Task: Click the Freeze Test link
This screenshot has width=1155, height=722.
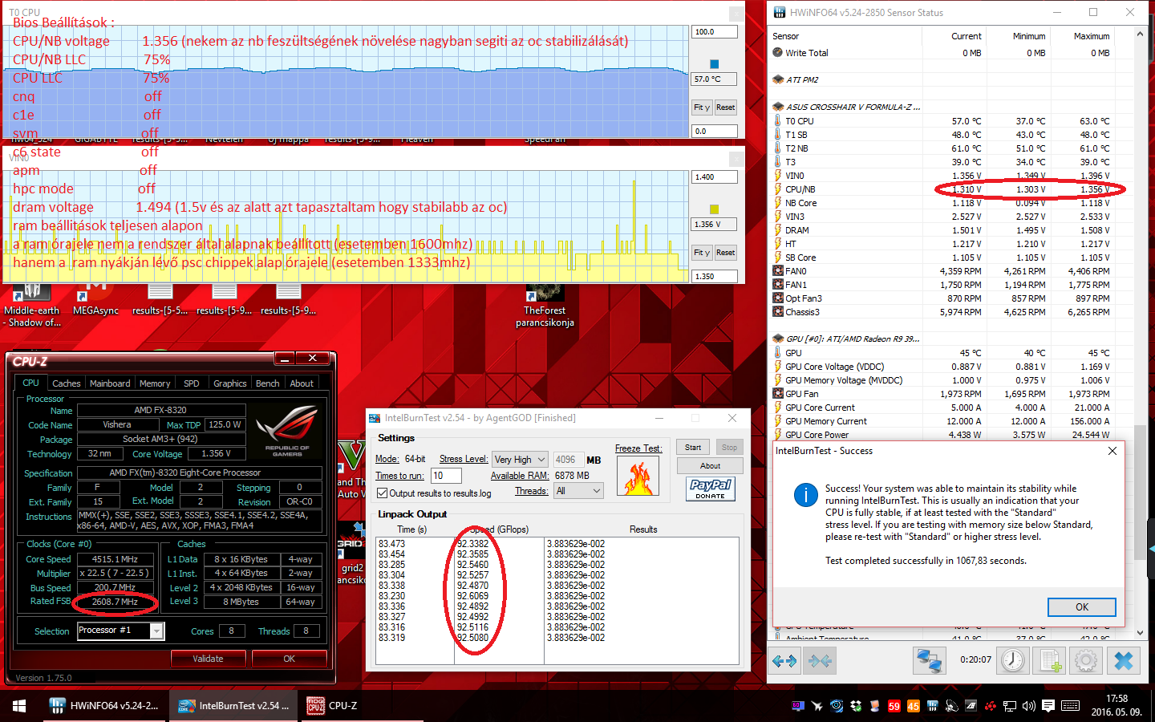Action: click(638, 448)
